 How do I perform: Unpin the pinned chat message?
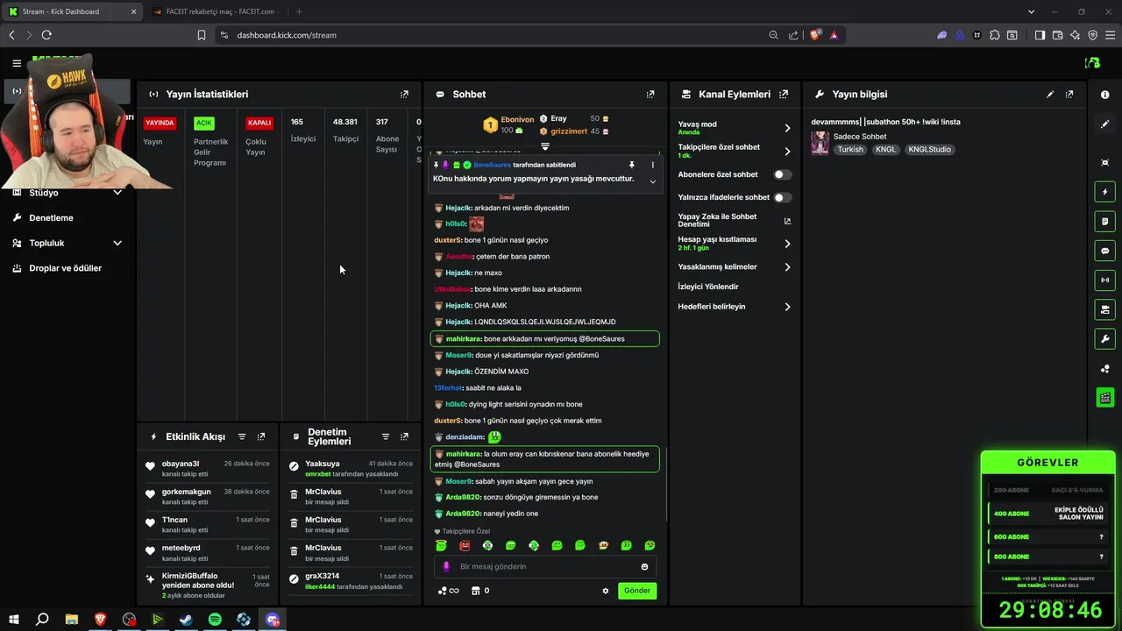click(x=631, y=165)
